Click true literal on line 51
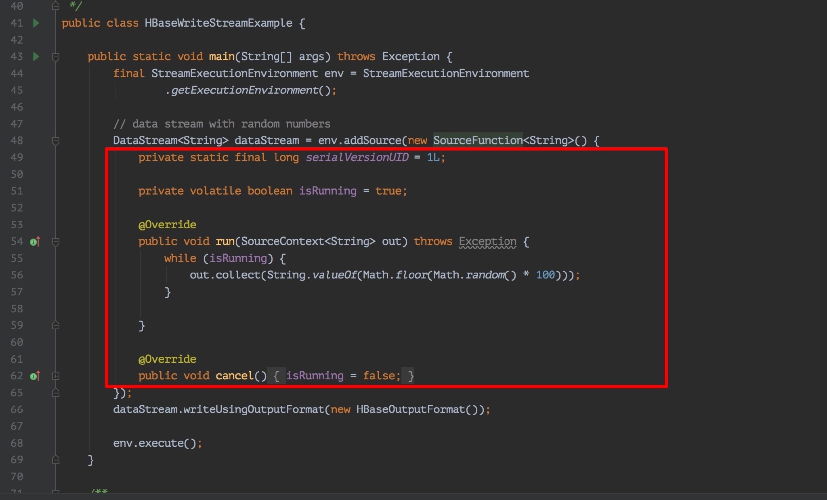This screenshot has width=827, height=500. pyautogui.click(x=388, y=191)
